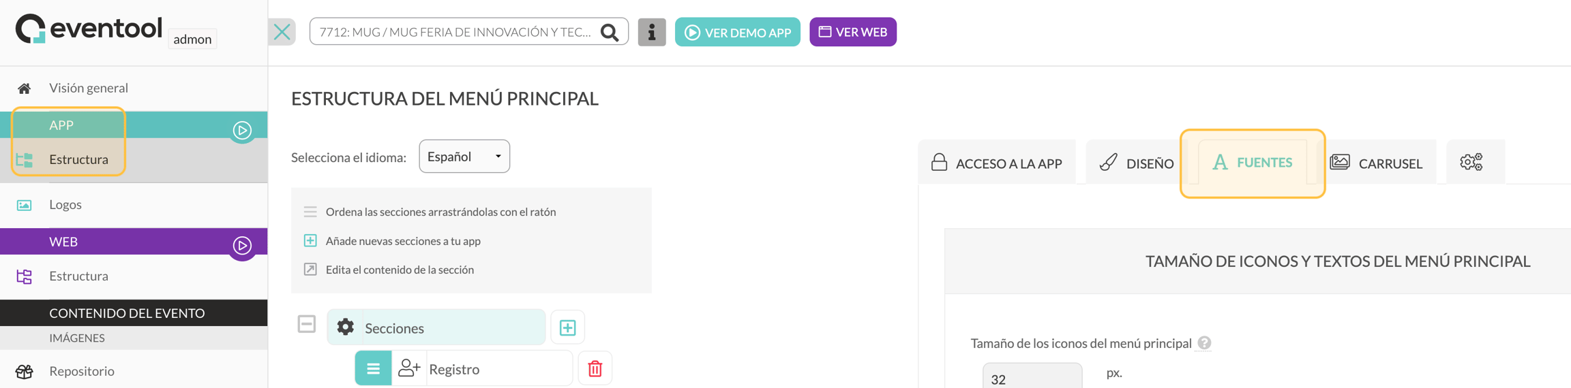Collapse the Secciones tree
1571x388 pixels.
pos(307,324)
